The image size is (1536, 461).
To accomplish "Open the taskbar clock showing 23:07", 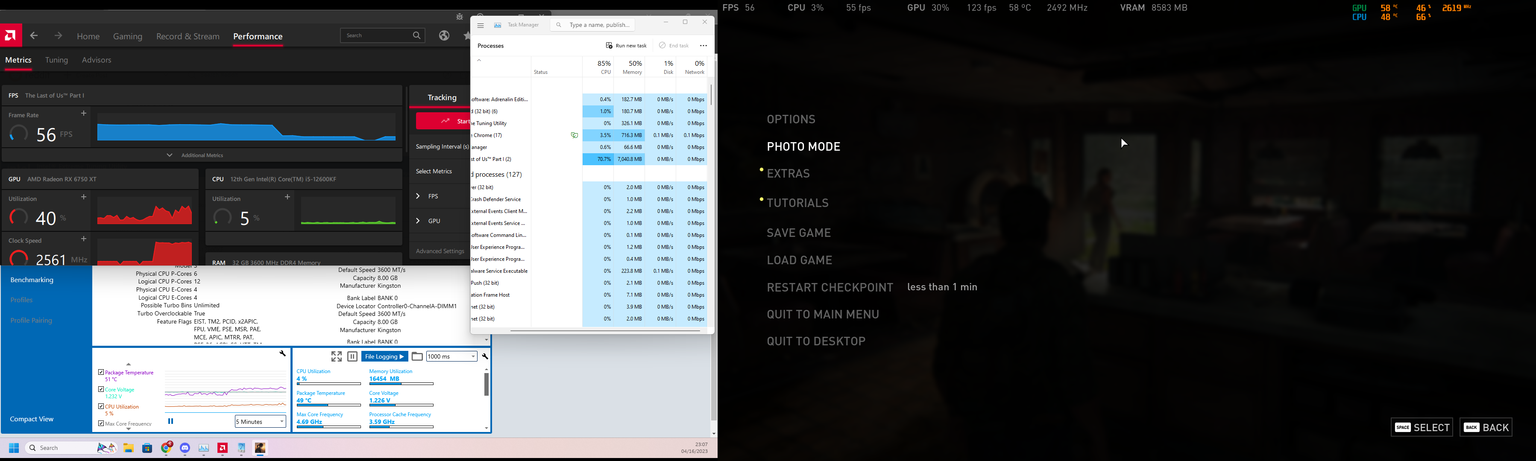I will click(695, 448).
